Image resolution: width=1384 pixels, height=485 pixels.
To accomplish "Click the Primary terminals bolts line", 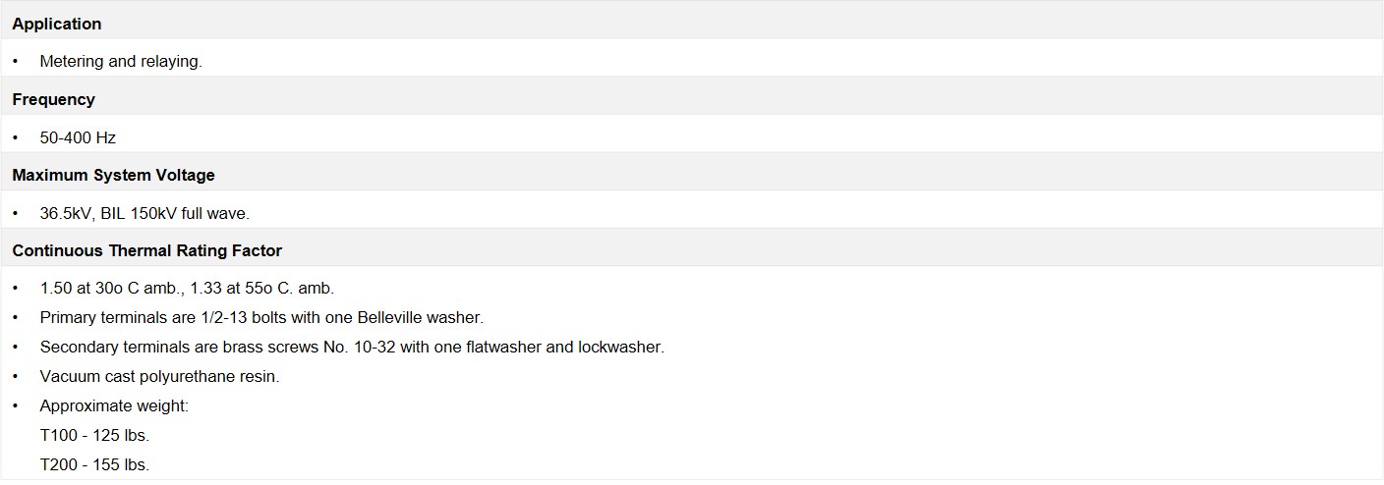I will click(x=261, y=318).
